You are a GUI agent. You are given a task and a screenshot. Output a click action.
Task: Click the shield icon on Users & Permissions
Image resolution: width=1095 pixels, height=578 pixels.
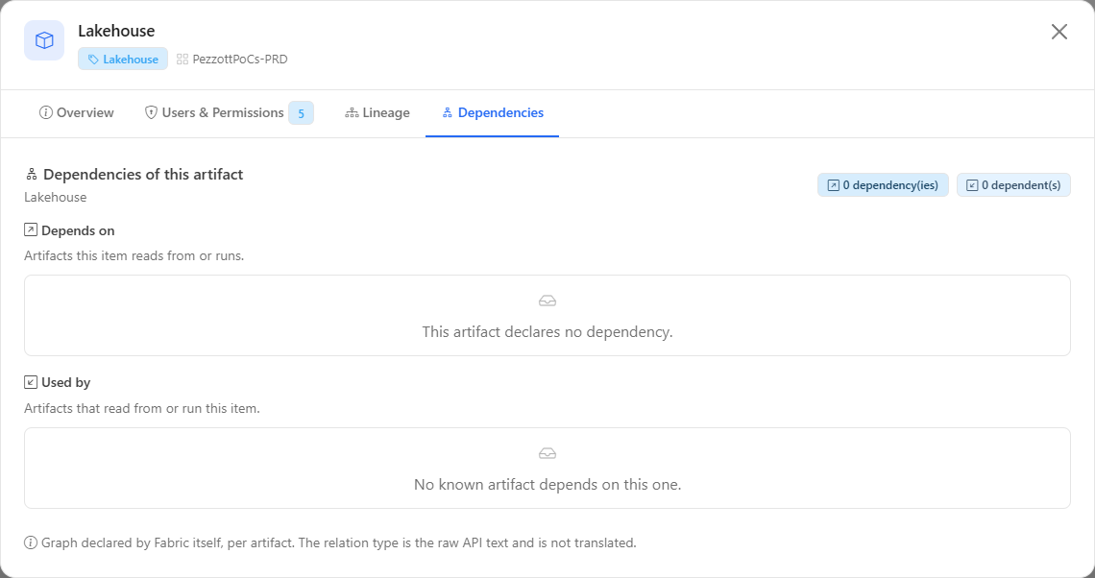tap(151, 112)
